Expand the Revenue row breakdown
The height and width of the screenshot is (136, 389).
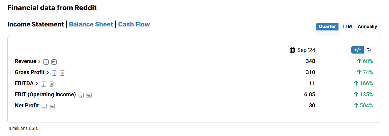coord(28,61)
